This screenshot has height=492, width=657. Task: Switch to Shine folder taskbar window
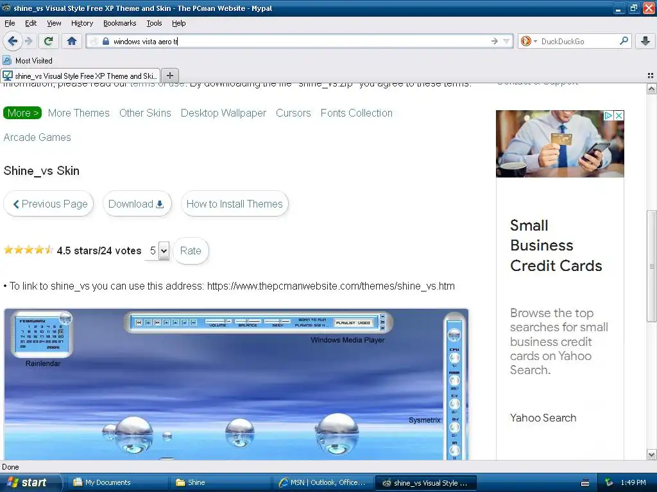click(220, 482)
